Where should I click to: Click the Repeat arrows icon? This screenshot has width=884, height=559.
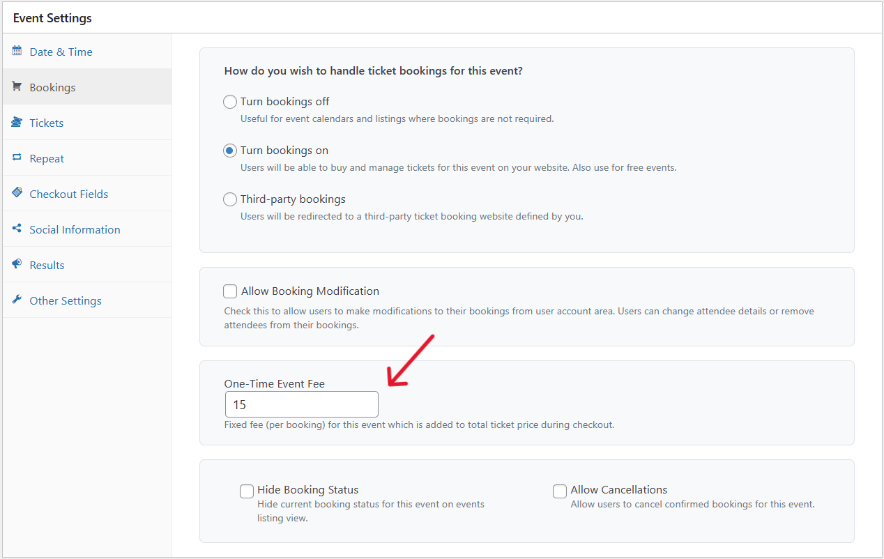coord(17,158)
